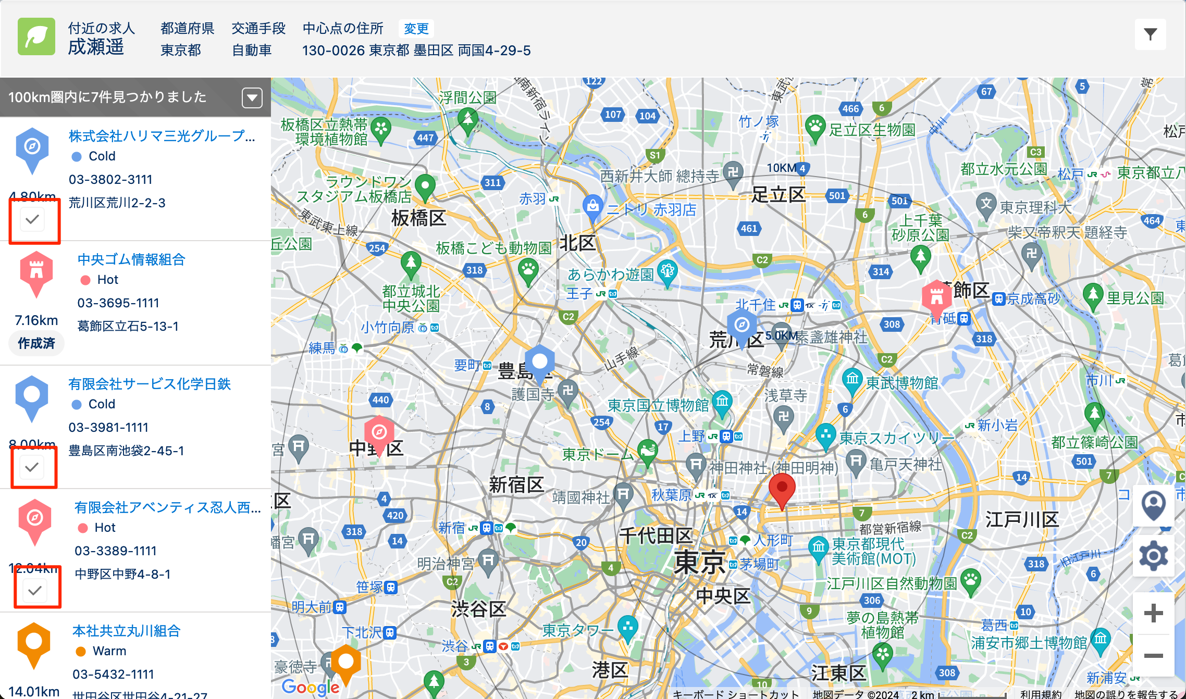Click address 豊島区南池袋2-45-1
This screenshot has width=1186, height=699.
(x=127, y=451)
